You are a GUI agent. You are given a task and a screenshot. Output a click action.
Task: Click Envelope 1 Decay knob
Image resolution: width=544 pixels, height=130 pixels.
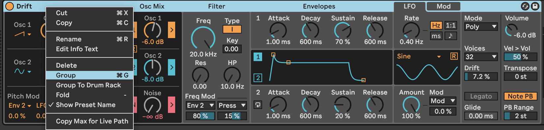pos(311,31)
